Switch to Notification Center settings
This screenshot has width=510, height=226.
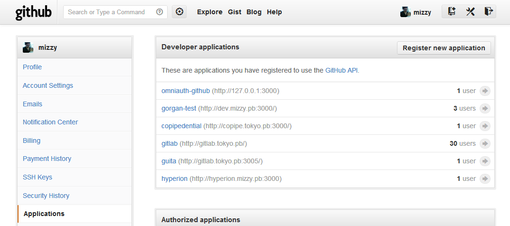50,122
